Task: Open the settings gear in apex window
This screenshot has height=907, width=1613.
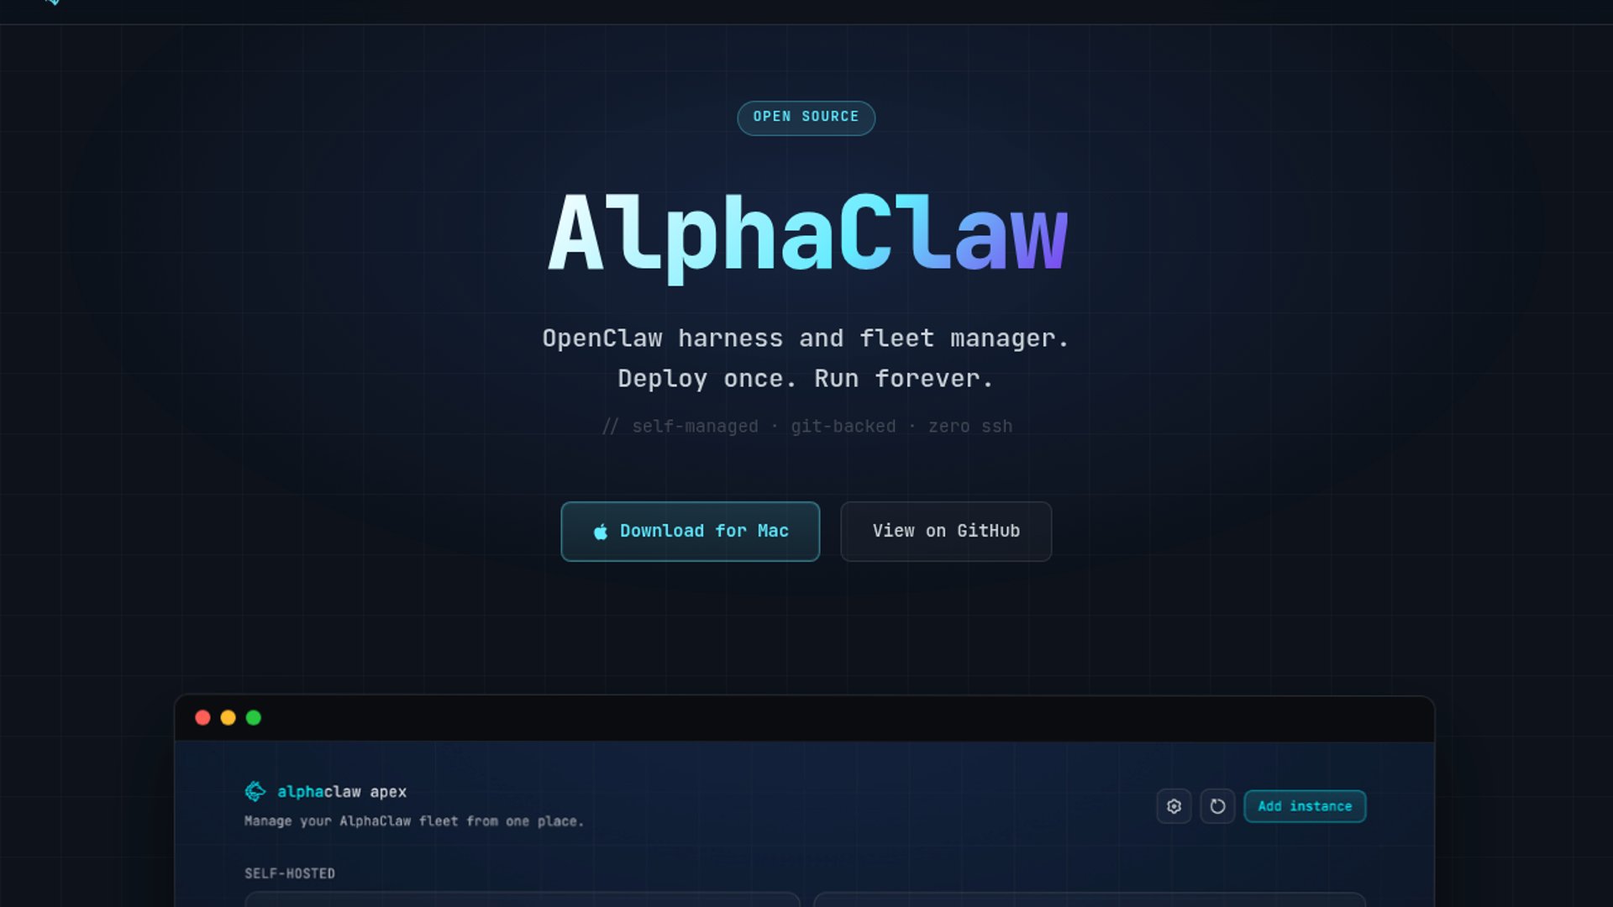Action: 1174,806
